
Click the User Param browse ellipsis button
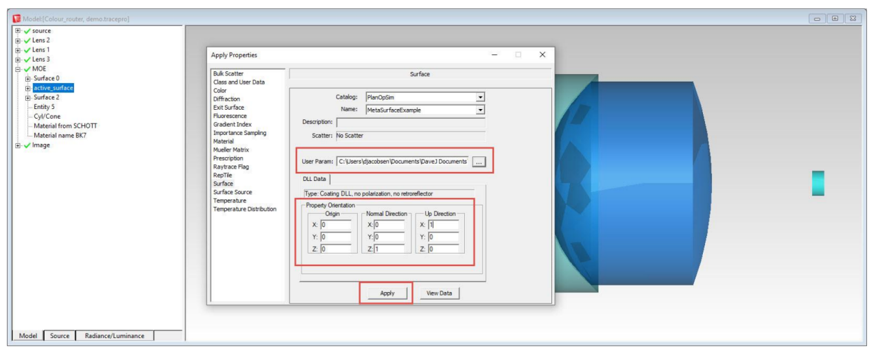pos(479,162)
